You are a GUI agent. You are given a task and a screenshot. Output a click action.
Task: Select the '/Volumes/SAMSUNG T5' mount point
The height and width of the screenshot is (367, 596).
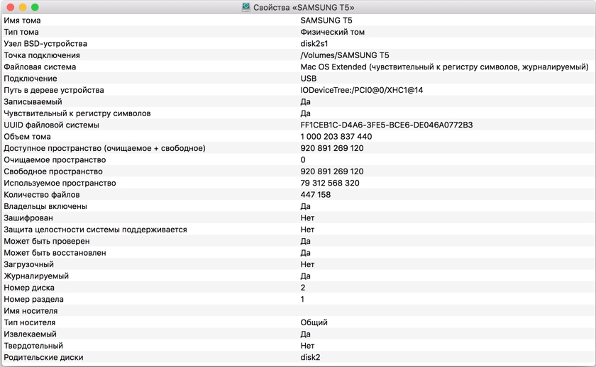tap(344, 55)
